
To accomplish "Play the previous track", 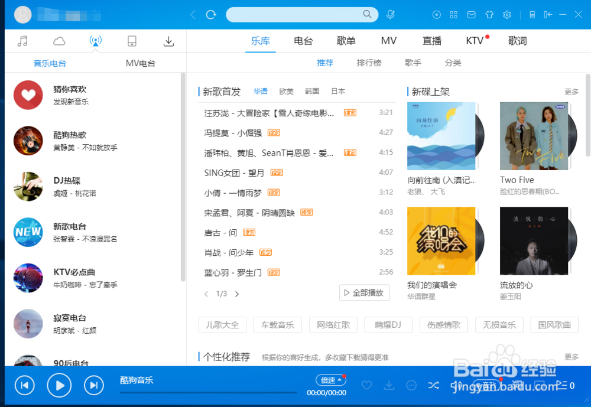I will tap(24, 385).
